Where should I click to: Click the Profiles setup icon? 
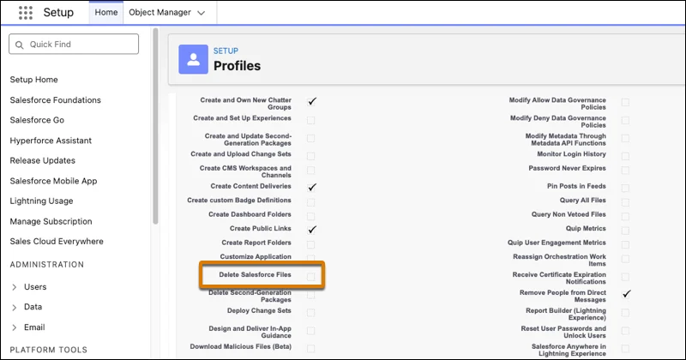193,59
